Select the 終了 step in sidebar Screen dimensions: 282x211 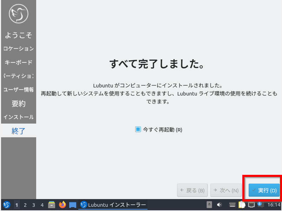19,131
